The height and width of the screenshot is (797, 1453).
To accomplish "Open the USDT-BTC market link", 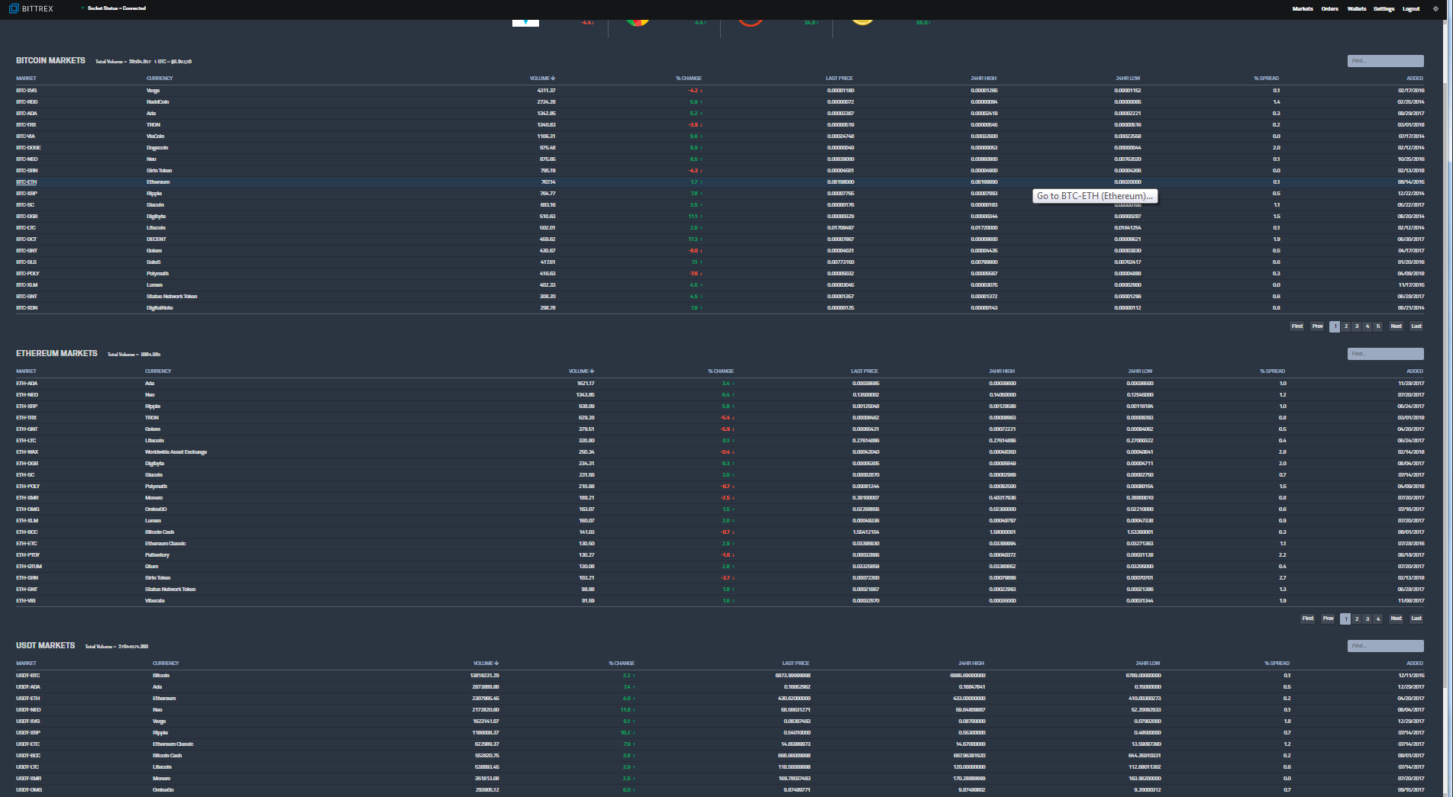I will tap(27, 676).
